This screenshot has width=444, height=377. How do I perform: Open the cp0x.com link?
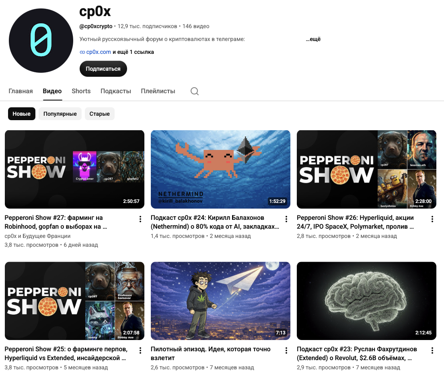(98, 52)
